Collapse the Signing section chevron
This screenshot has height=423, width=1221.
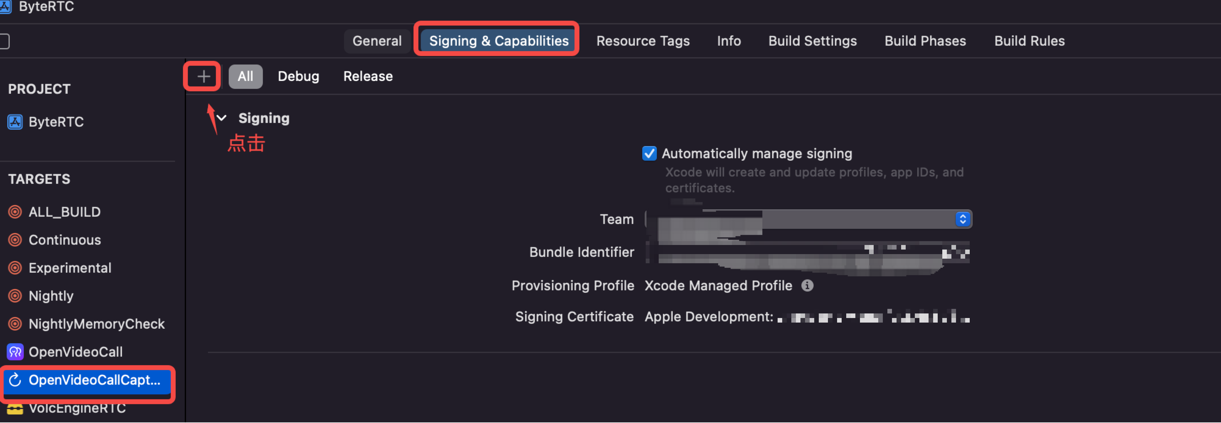pos(221,118)
